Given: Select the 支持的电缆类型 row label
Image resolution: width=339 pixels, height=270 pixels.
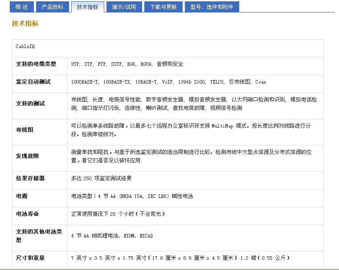Looking at the screenshot, I should [x=36, y=64].
